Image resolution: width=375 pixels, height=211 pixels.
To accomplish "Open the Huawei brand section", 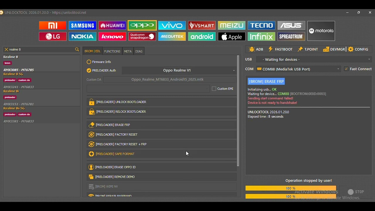I will 112,25.
